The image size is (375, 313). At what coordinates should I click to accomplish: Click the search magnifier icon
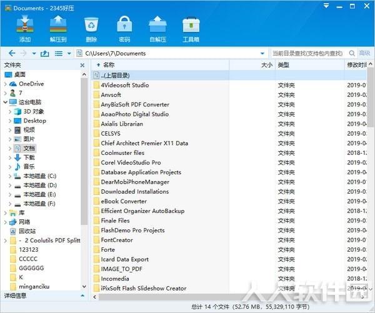click(x=352, y=53)
